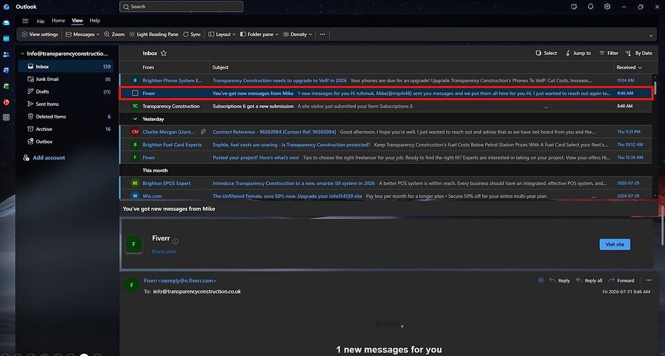
Task: Open the Add account option
Action: 43,157
